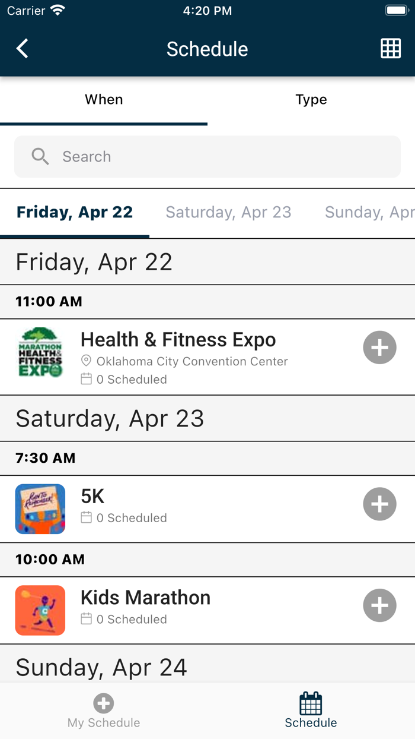Select the Sunday date tab
This screenshot has width=415, height=739.
369,213
